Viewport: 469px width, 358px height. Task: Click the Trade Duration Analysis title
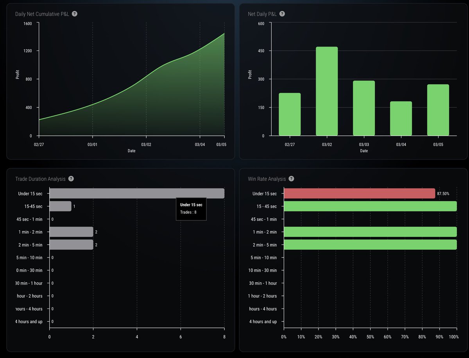point(40,179)
